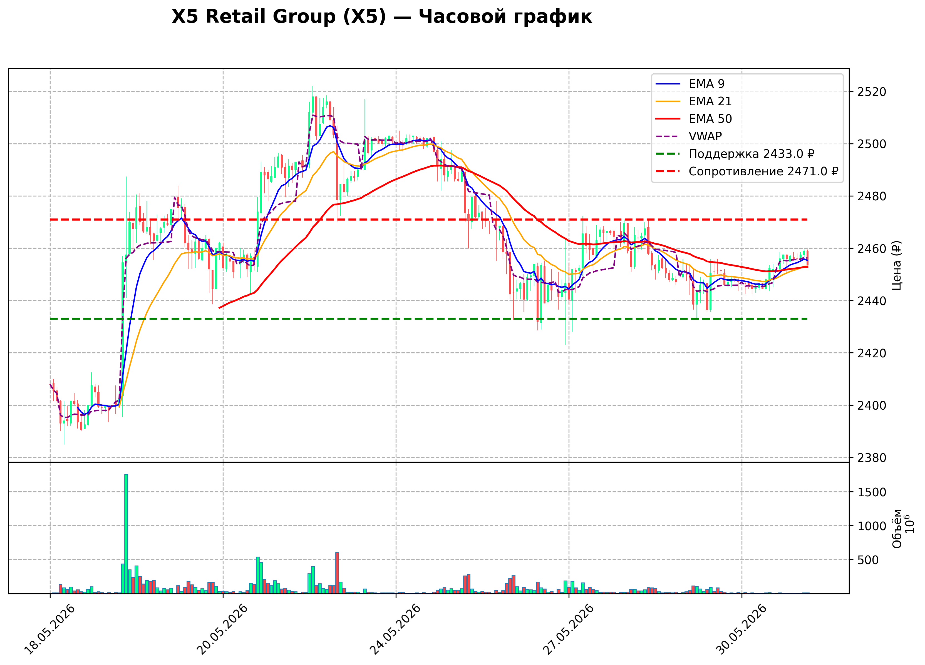Select the "VWAP" legend entry

[x=705, y=136]
